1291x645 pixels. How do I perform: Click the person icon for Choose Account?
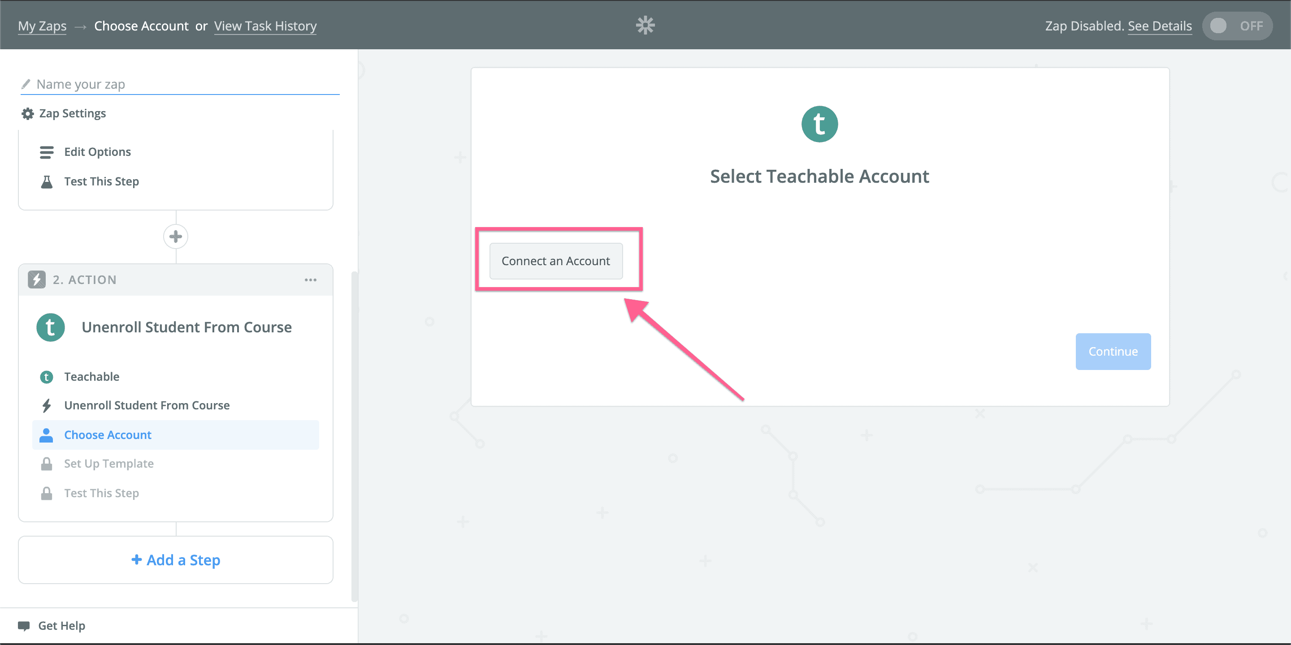46,435
